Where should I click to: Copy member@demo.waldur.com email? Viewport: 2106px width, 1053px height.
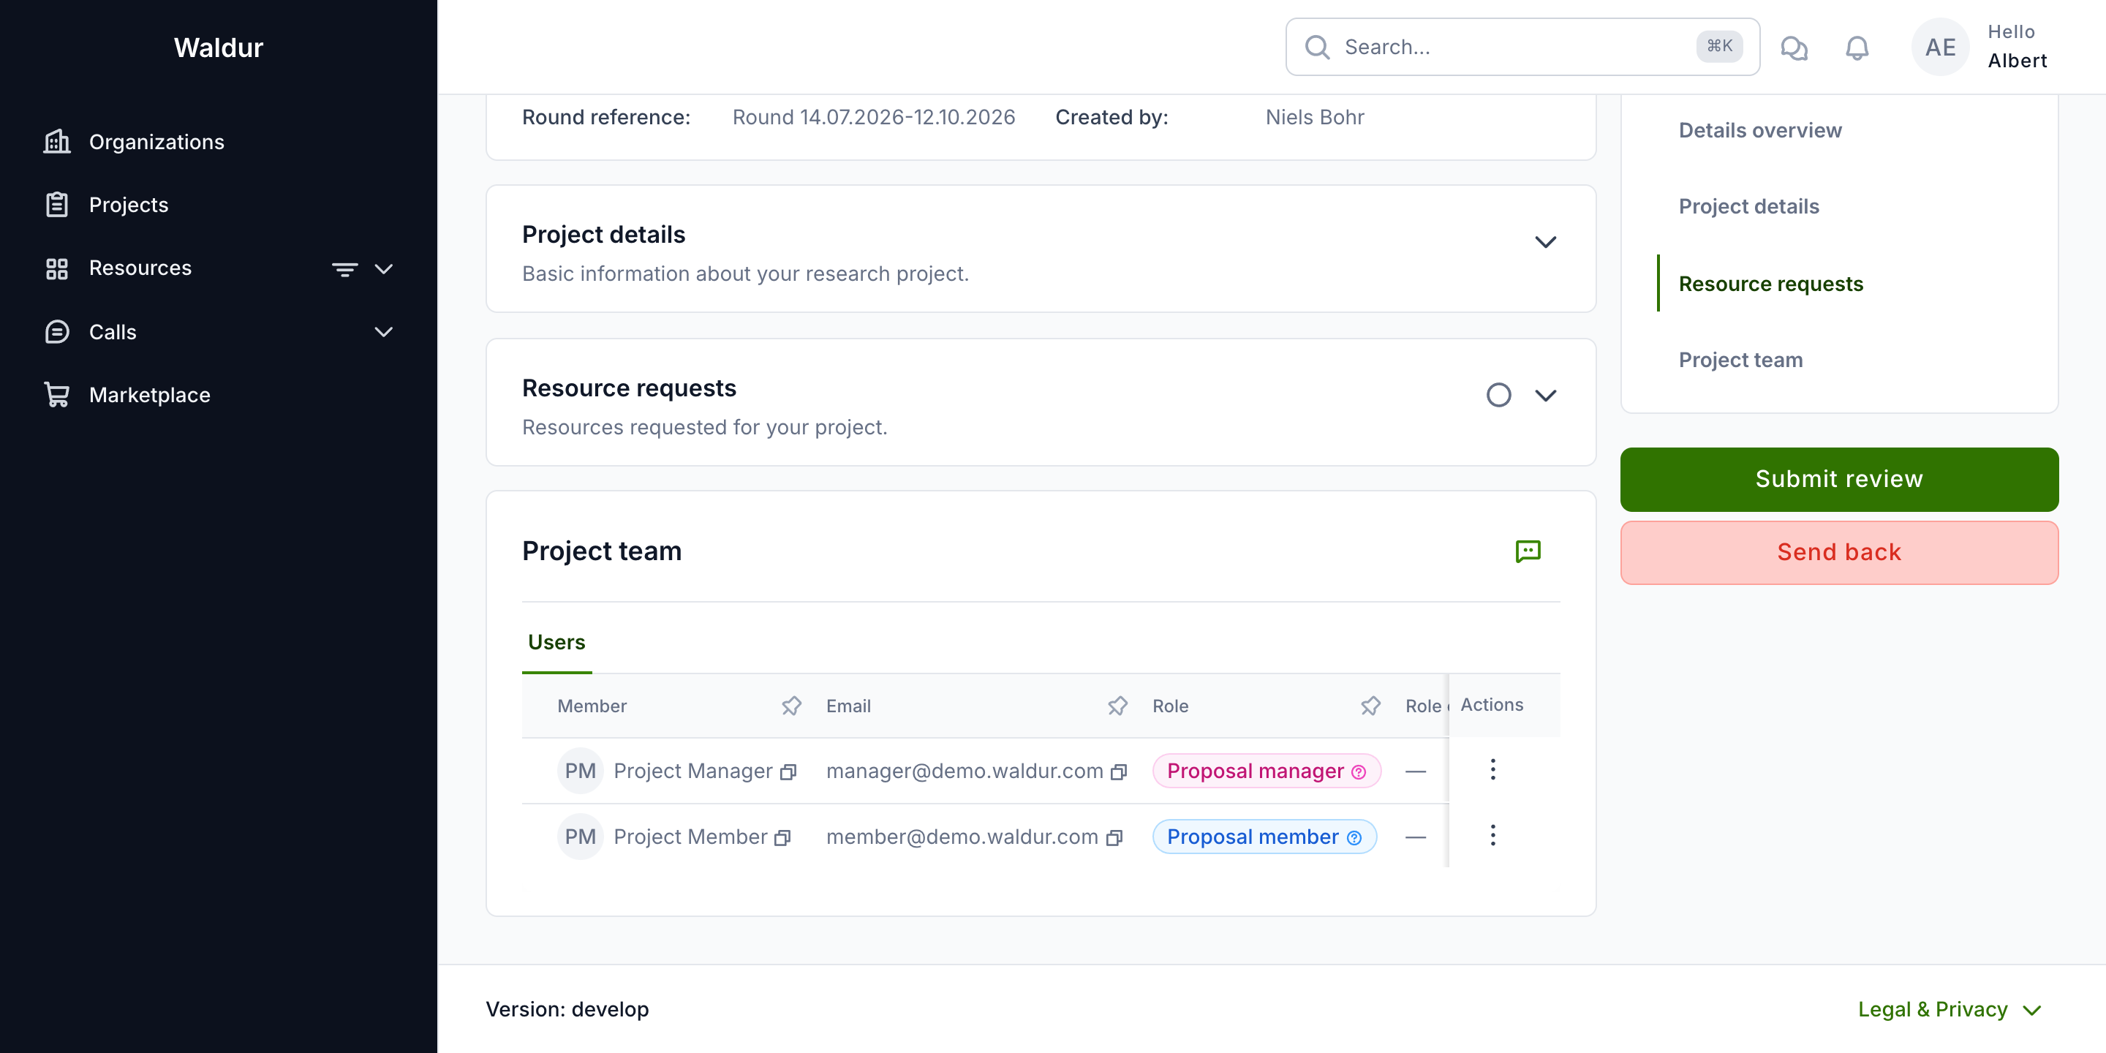[1114, 838]
